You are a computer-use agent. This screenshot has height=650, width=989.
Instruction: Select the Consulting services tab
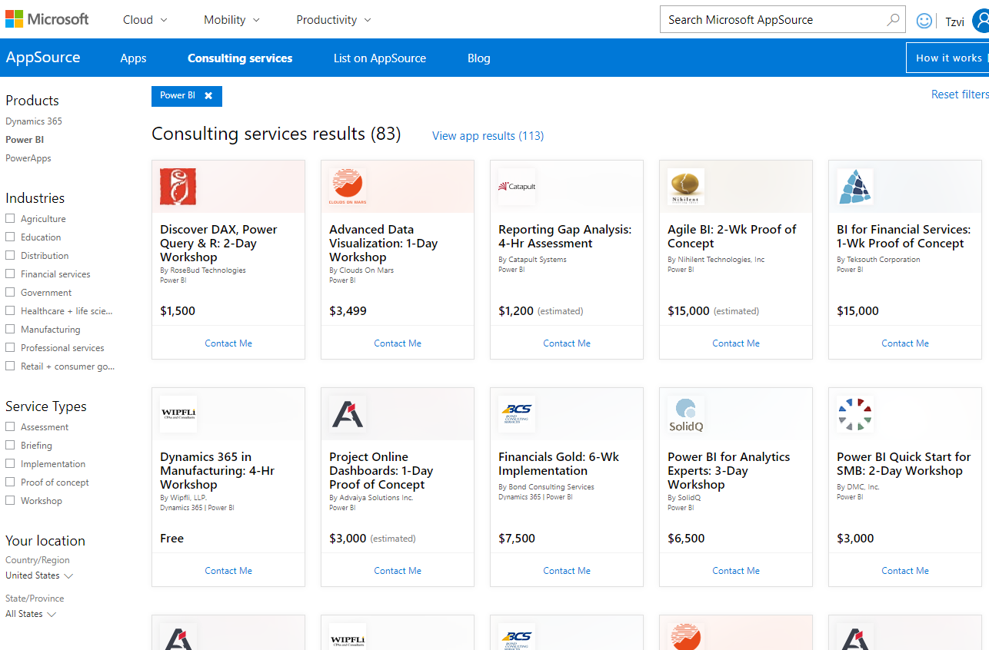(240, 58)
